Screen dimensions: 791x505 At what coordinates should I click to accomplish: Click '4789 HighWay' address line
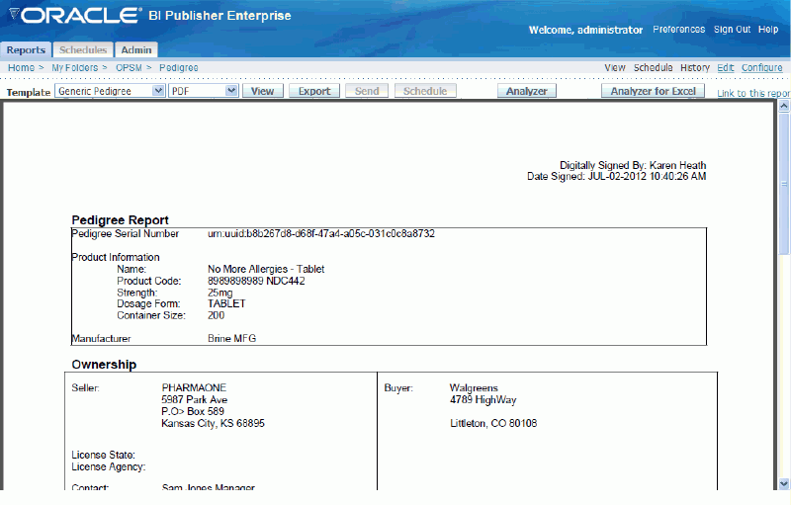[483, 399]
